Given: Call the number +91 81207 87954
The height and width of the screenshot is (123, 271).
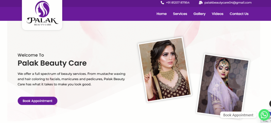Looking at the screenshot, I should pyautogui.click(x=178, y=3).
